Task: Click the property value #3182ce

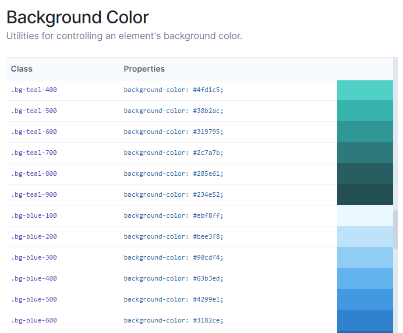Action: 208,320
